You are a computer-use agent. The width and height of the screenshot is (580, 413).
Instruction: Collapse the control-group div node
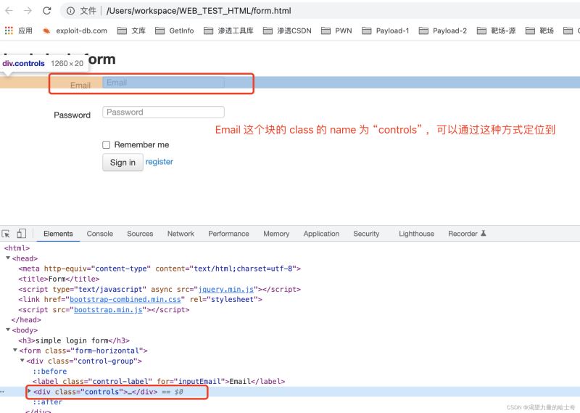[22, 361]
